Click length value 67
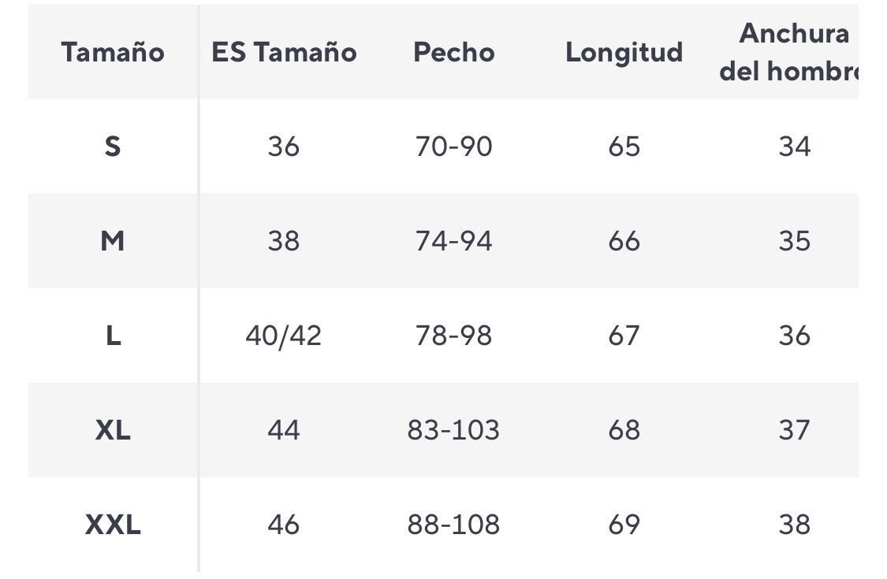Viewport: 887px width, 579px height. tap(624, 336)
